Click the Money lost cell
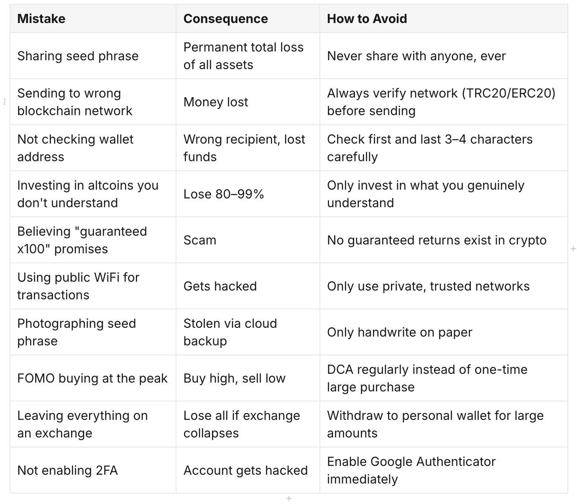Screen dimensions: 577x504 [x=248, y=102]
